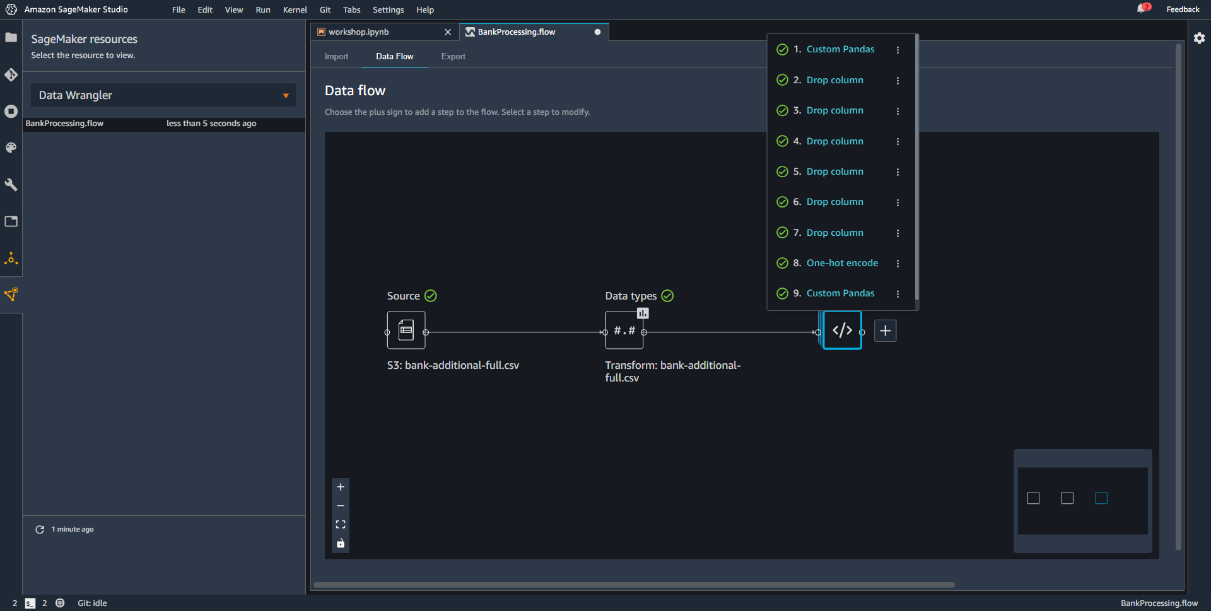The image size is (1211, 611).
Task: Open options menu for step 2 Drop column
Action: click(898, 81)
